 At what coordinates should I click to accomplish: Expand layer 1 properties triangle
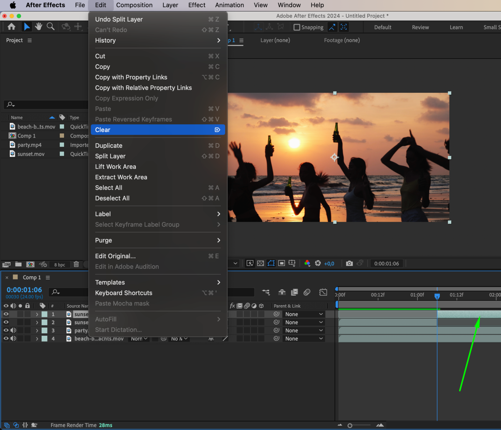point(37,314)
